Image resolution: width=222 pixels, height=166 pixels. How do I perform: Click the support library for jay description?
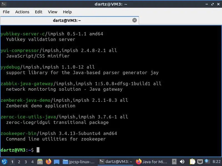(82, 73)
